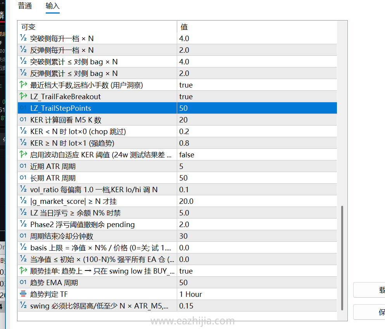Edit value 0.15 for swing row
Viewport: 385px width, 329px height.
[257, 306]
